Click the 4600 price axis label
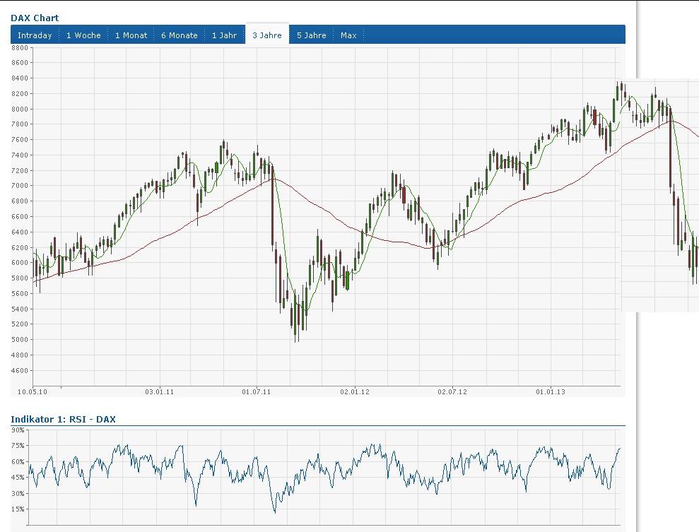 20,371
